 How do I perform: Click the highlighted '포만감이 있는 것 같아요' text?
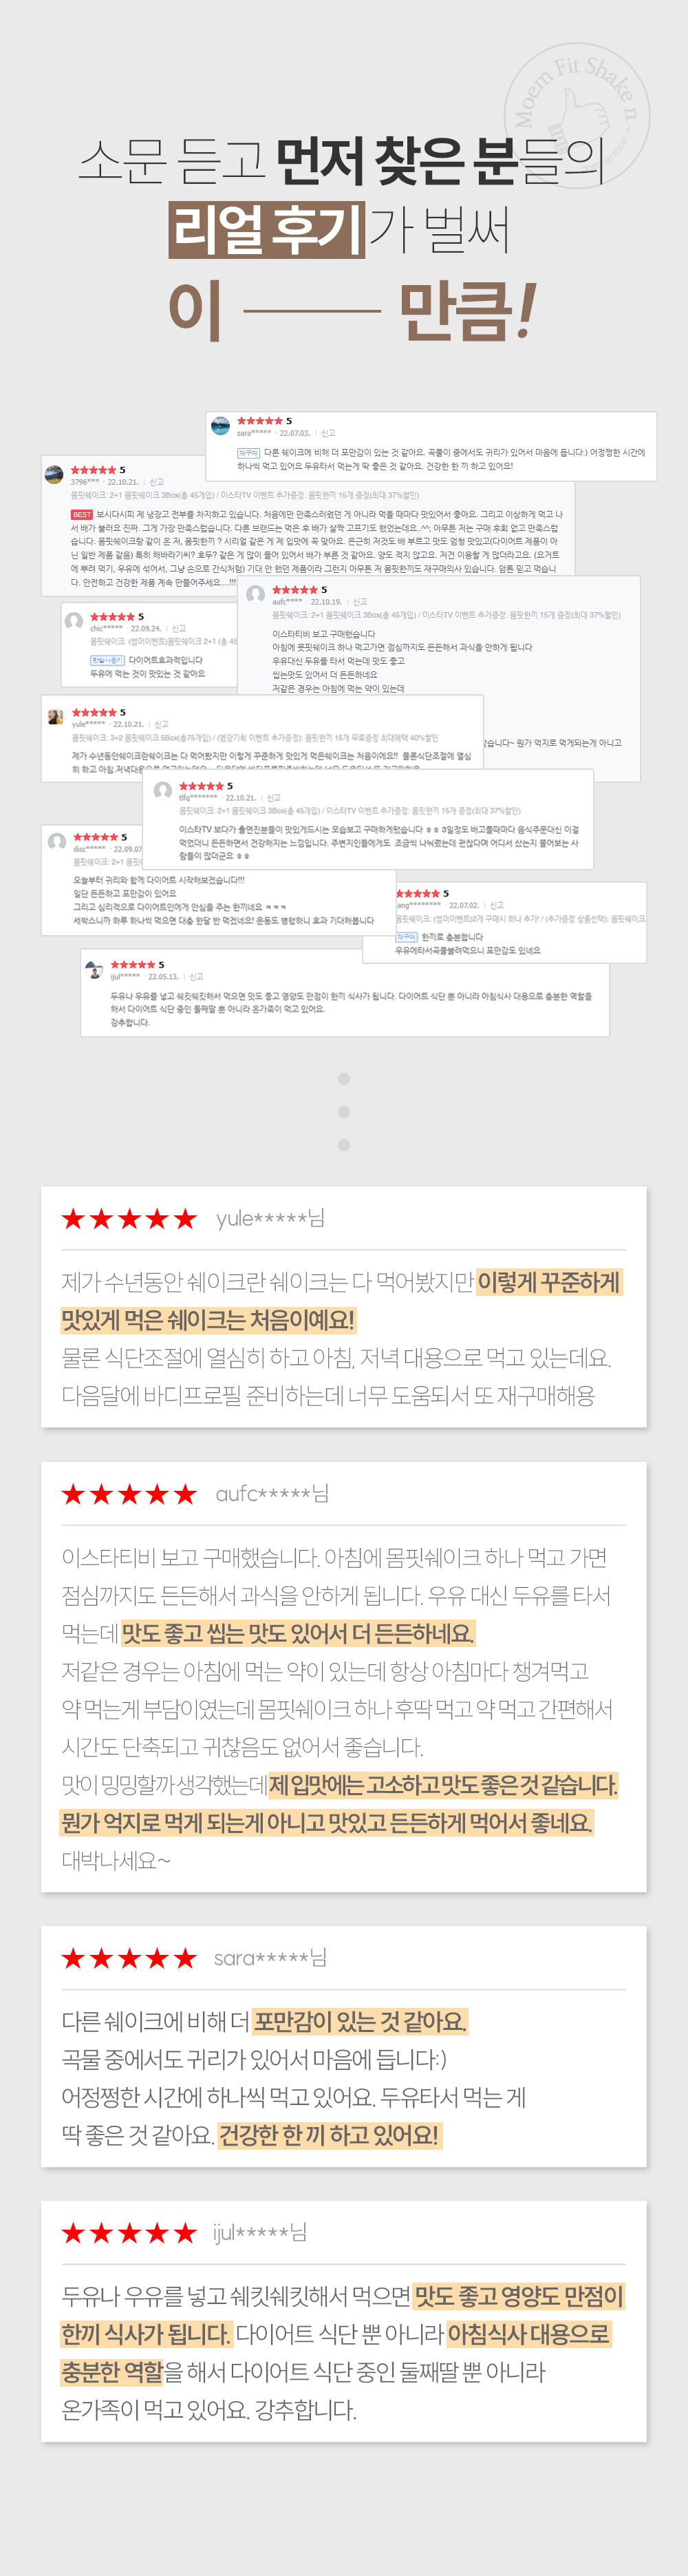[359, 2021]
